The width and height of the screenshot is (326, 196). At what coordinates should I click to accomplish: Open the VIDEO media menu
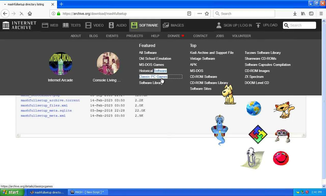pos(94,25)
